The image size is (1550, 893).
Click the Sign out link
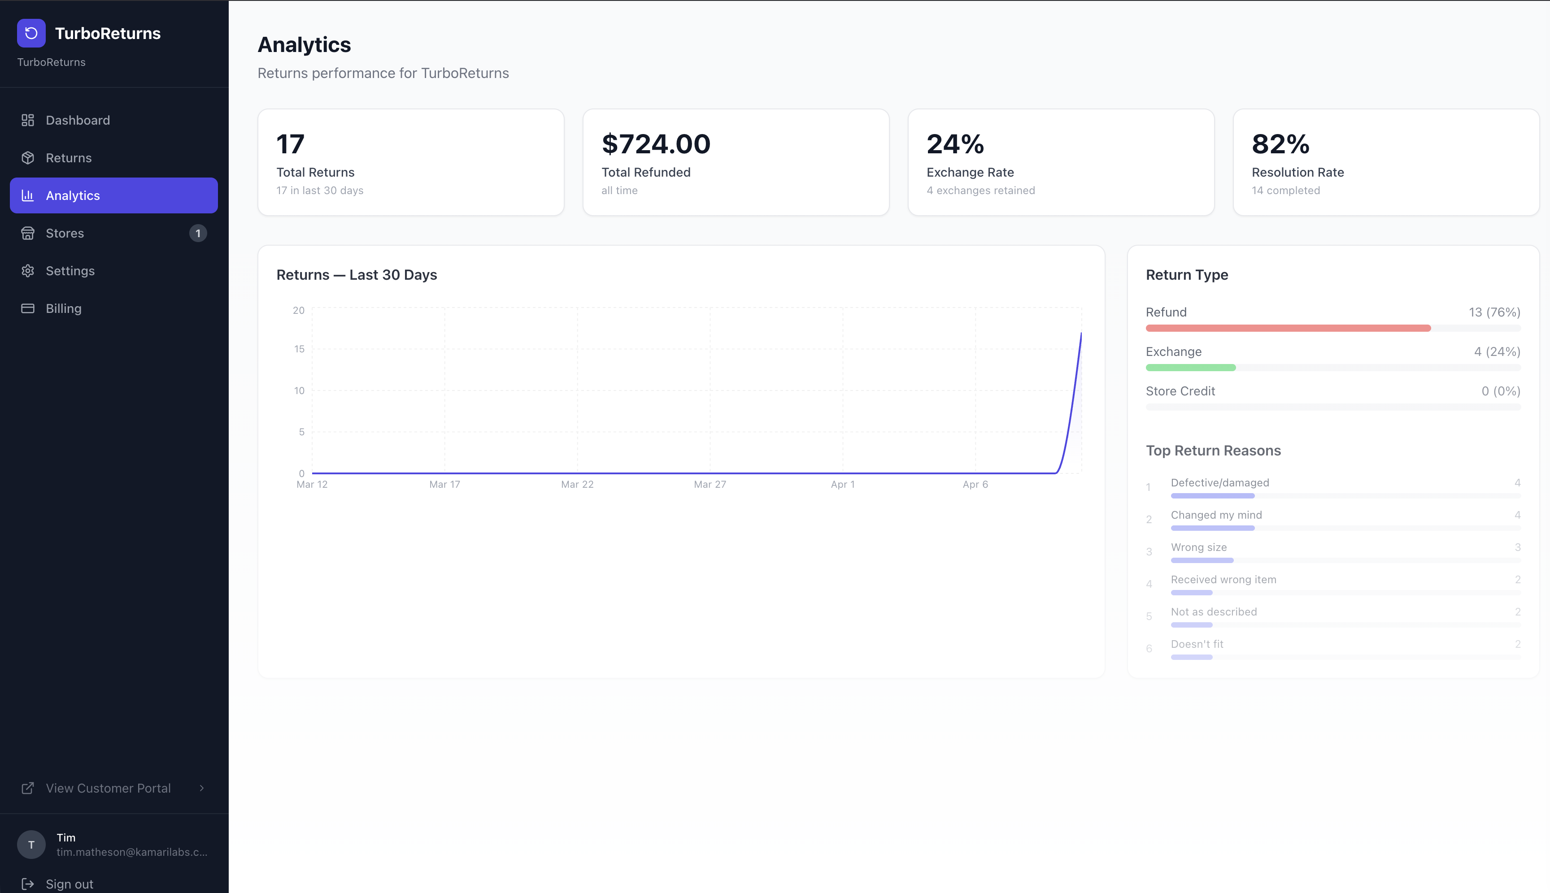click(70, 884)
